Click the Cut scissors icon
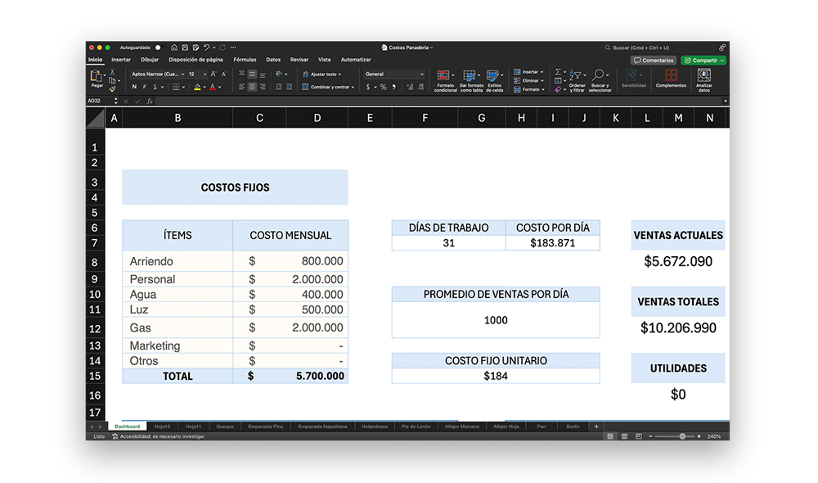This screenshot has width=818, height=483. [112, 73]
